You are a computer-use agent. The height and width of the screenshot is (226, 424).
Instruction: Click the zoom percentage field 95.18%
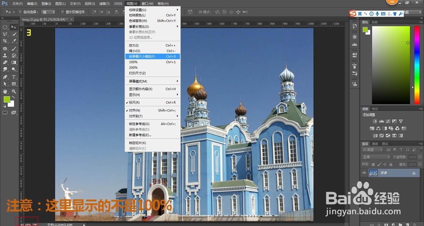(x=26, y=224)
